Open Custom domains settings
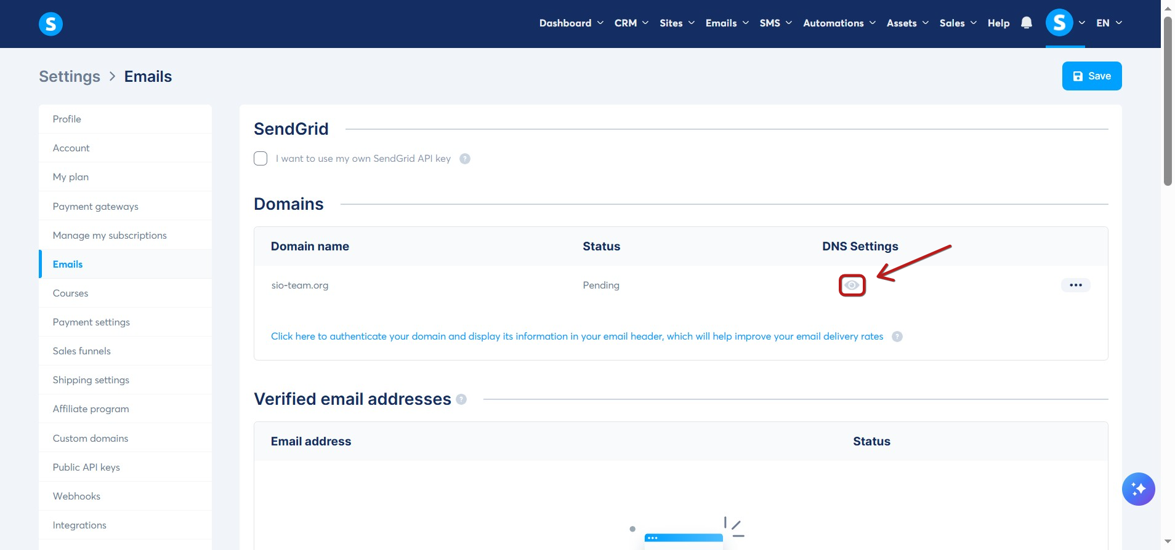Viewport: 1175px width, 550px height. click(x=126, y=438)
